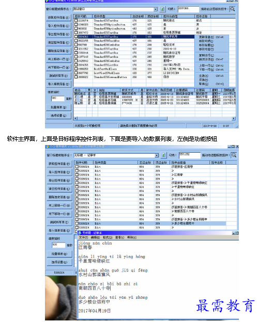
Task: Click the Notepad title bar icon
Action: [x=80, y=233]
